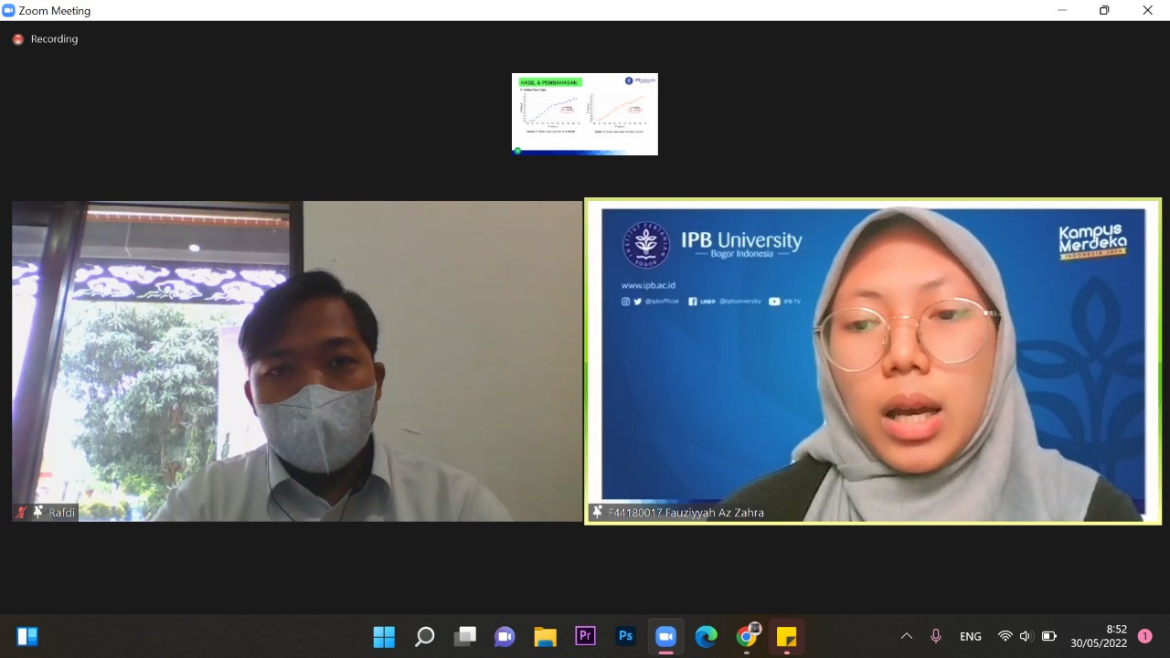Open taskbar Search magnifier icon
The width and height of the screenshot is (1170, 658).
coord(424,636)
